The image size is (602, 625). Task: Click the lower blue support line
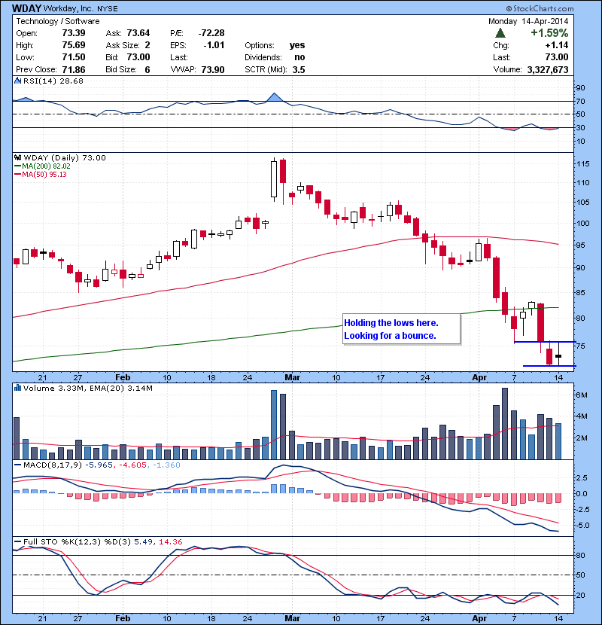click(x=549, y=366)
